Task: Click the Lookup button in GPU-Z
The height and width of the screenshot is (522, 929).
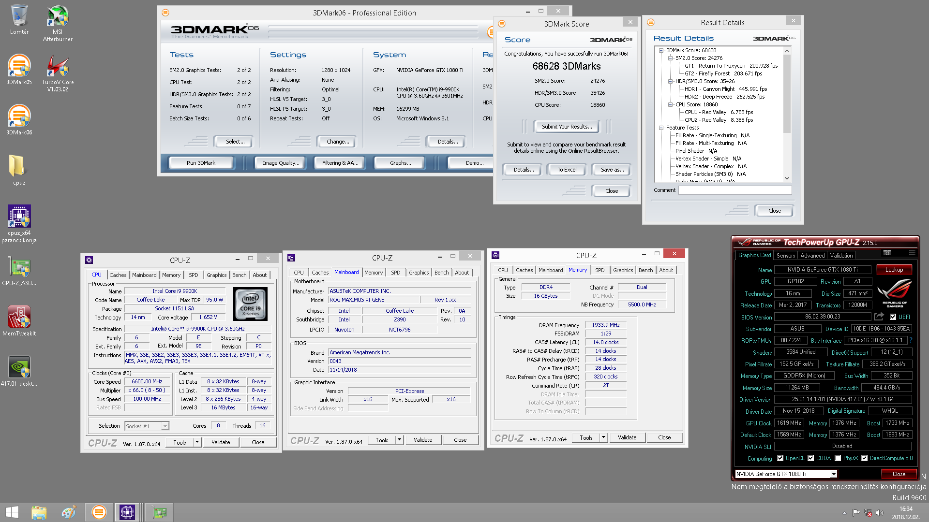Action: 894,270
